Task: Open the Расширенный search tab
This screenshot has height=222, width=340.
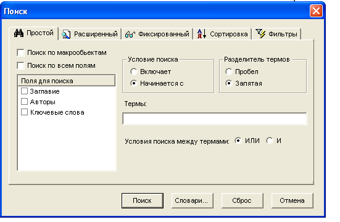Action: click(96, 35)
